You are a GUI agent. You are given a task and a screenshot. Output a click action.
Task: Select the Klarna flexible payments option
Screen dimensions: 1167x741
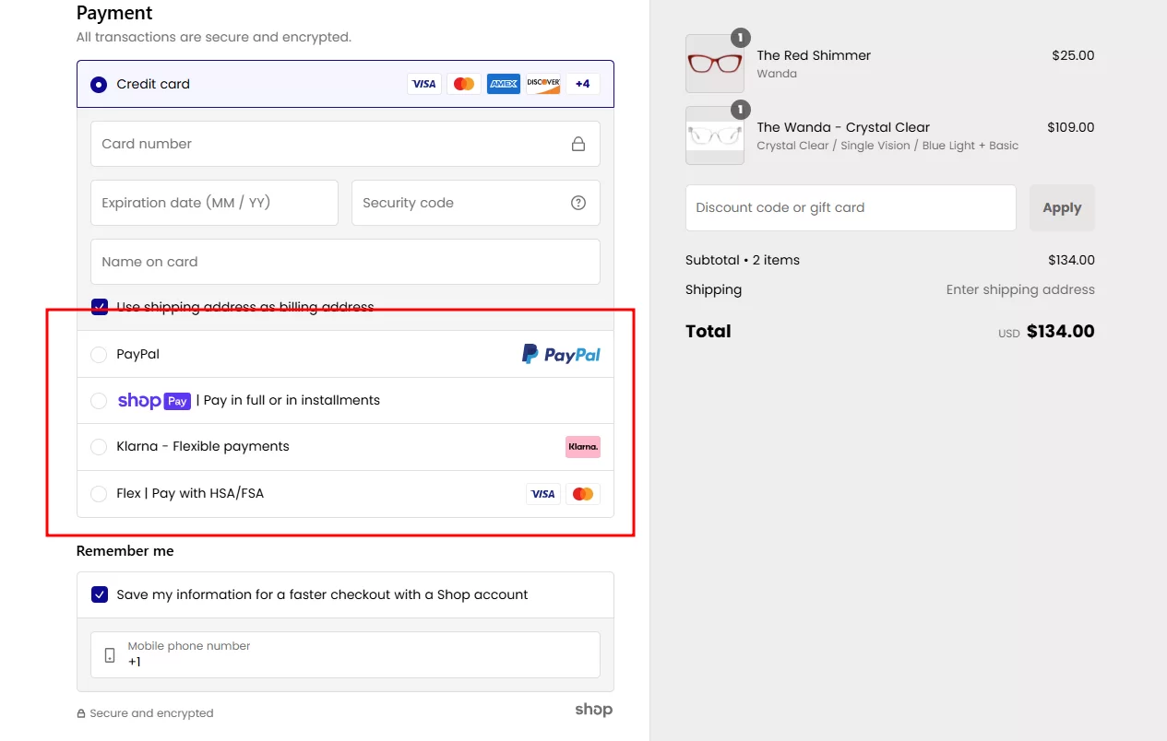pos(99,447)
